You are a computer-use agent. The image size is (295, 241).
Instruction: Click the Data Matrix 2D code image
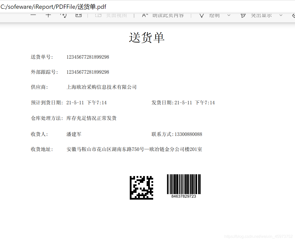pos(142,188)
